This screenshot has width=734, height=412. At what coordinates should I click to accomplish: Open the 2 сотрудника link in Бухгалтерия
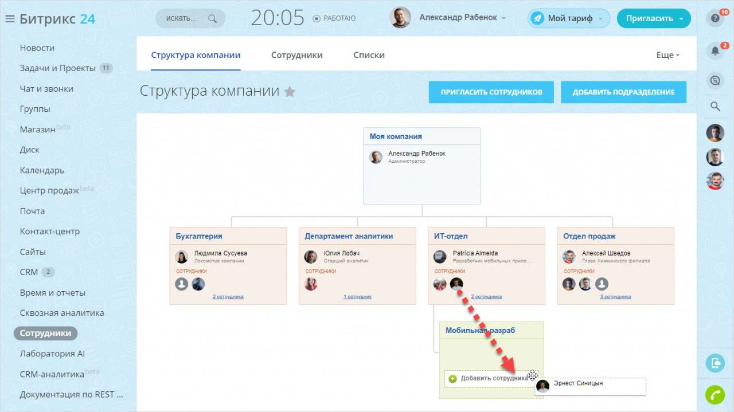pos(228,297)
